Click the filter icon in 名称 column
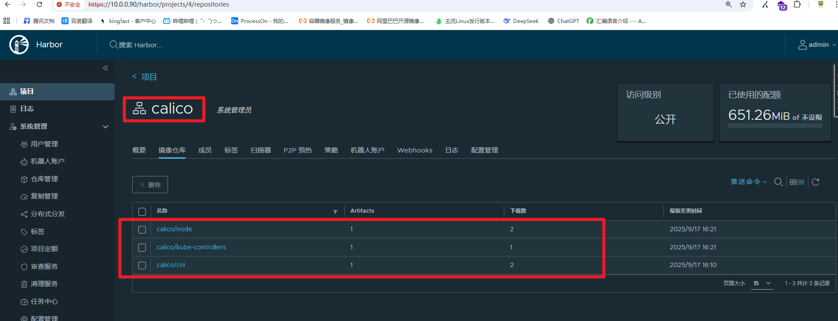838x321 pixels. pyautogui.click(x=335, y=212)
